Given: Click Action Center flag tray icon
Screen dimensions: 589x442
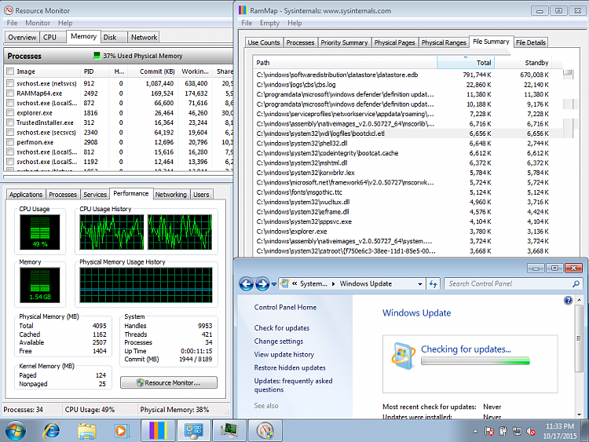Looking at the screenshot, I should [489, 431].
